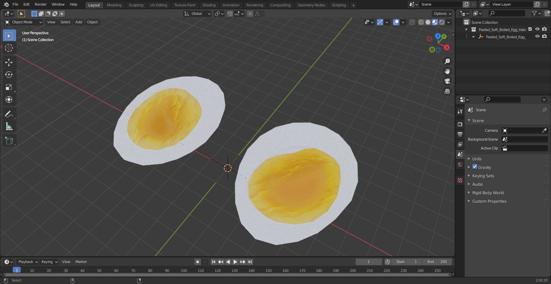The image size is (551, 284).
Task: Open Object Mode dropdown
Action: (x=23, y=22)
